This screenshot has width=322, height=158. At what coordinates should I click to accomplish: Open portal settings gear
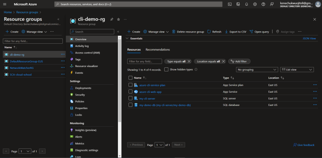[255, 4]
